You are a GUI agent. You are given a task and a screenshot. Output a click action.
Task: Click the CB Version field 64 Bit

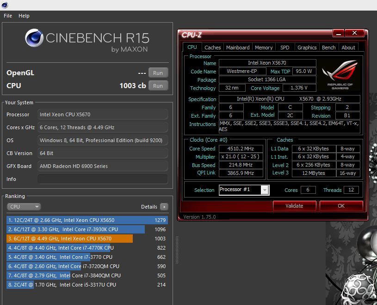[x=103, y=153]
